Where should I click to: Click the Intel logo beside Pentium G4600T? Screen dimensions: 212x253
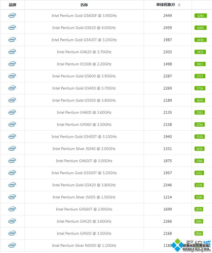tap(12, 161)
